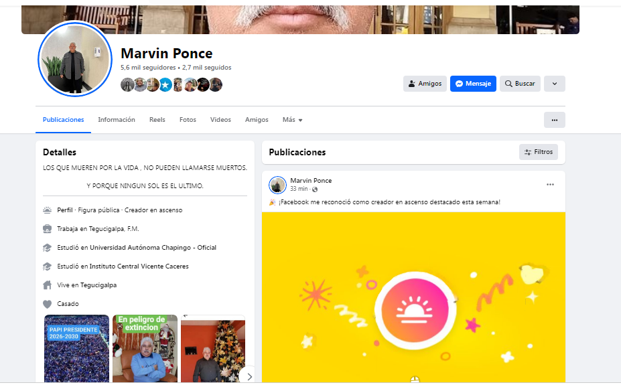Viewport: 621px width, 387px height.
Task: Click the last mutual friend avatar
Action: 216,84
